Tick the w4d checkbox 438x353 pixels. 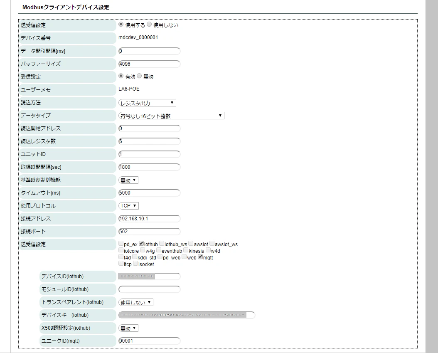point(208,250)
